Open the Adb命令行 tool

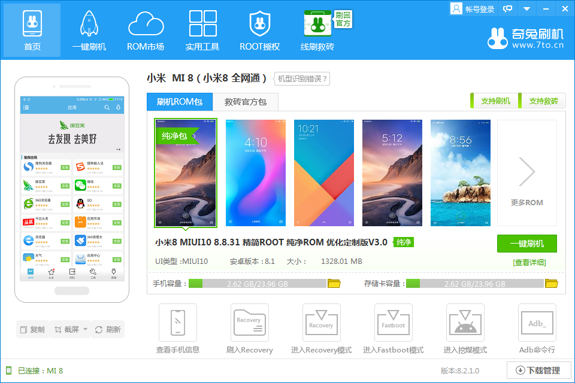[x=537, y=323]
